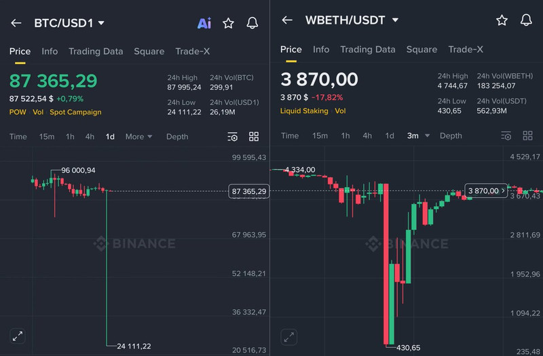Open BTC chart indicator settings icon
This screenshot has width=543, height=356.
(x=233, y=136)
